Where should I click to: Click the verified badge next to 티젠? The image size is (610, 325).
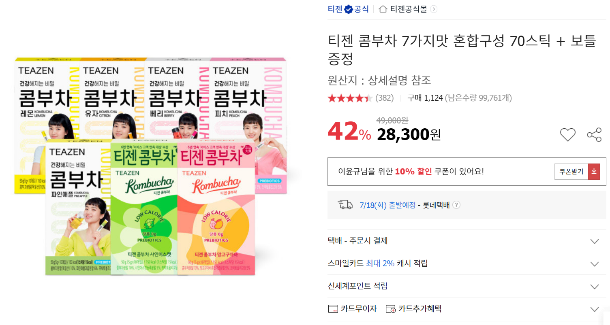pos(348,9)
